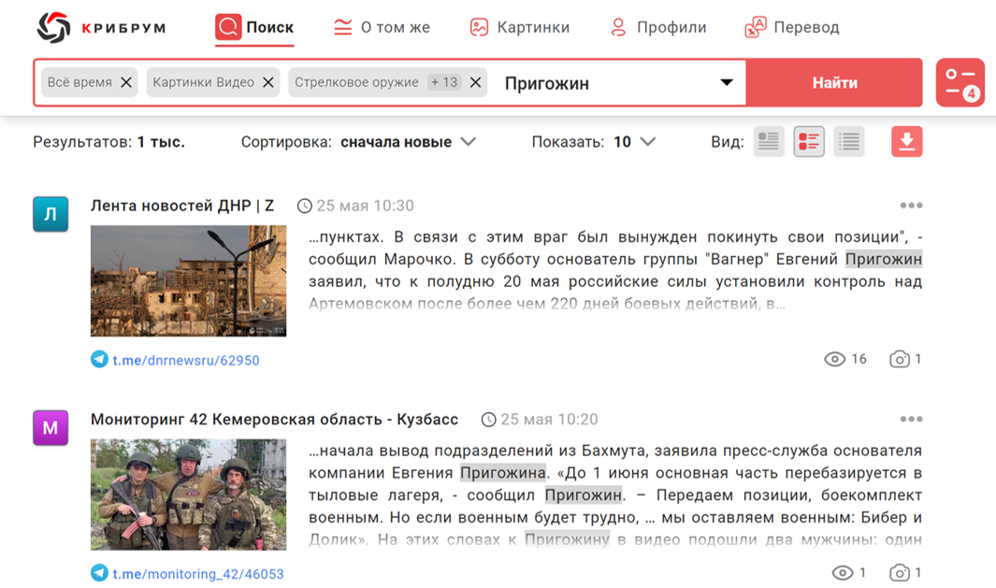Open the more options menu for Лента новостей ДНР post
Image resolution: width=996 pixels, height=588 pixels.
[911, 205]
